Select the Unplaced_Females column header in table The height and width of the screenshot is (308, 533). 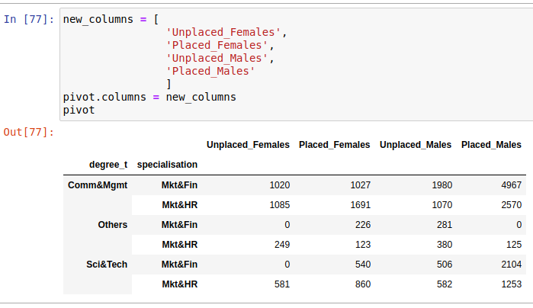(248, 145)
